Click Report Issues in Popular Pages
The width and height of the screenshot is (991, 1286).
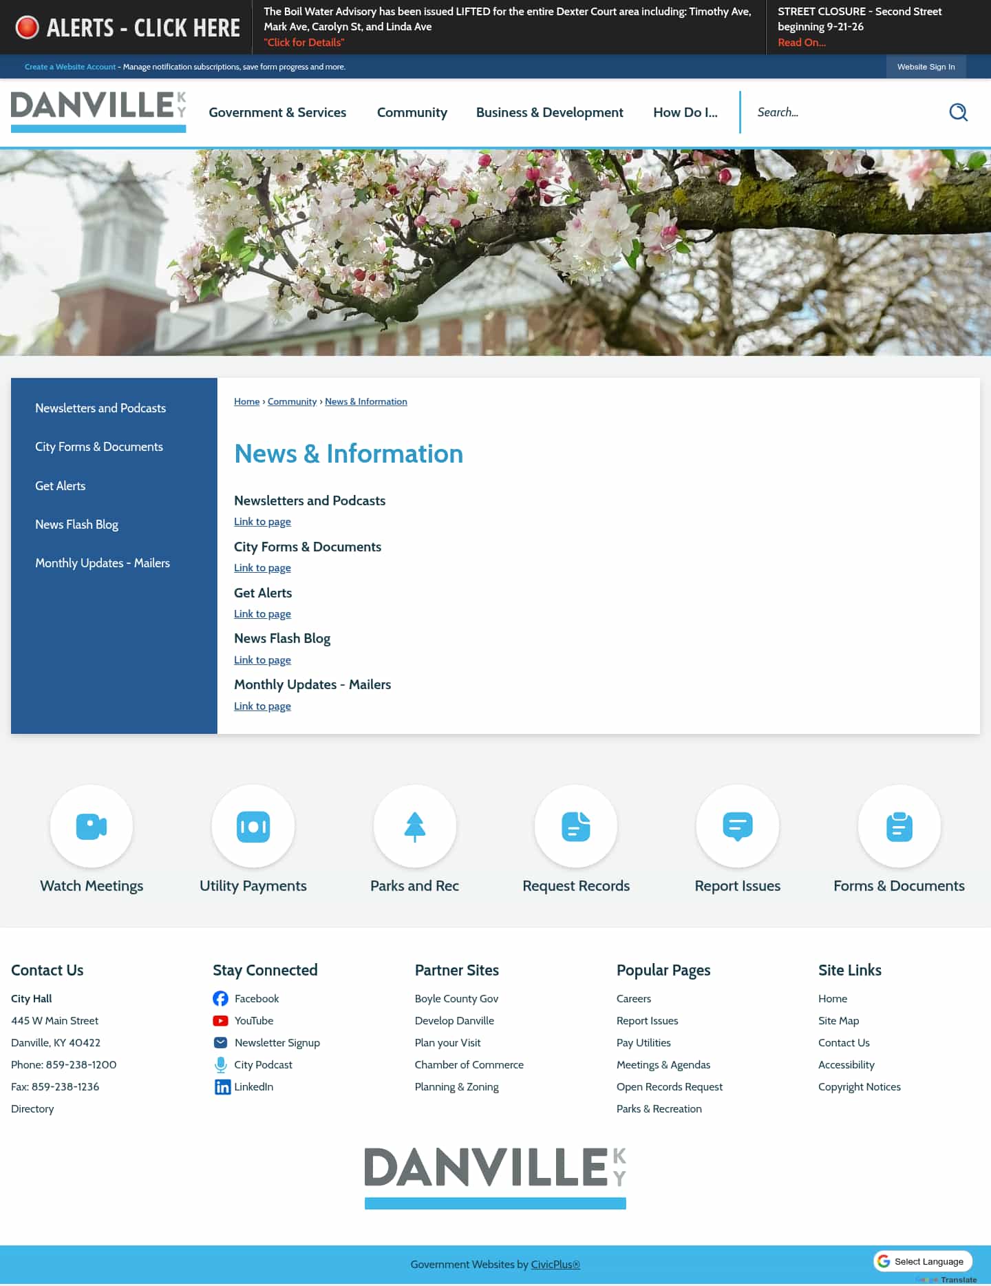point(648,1021)
